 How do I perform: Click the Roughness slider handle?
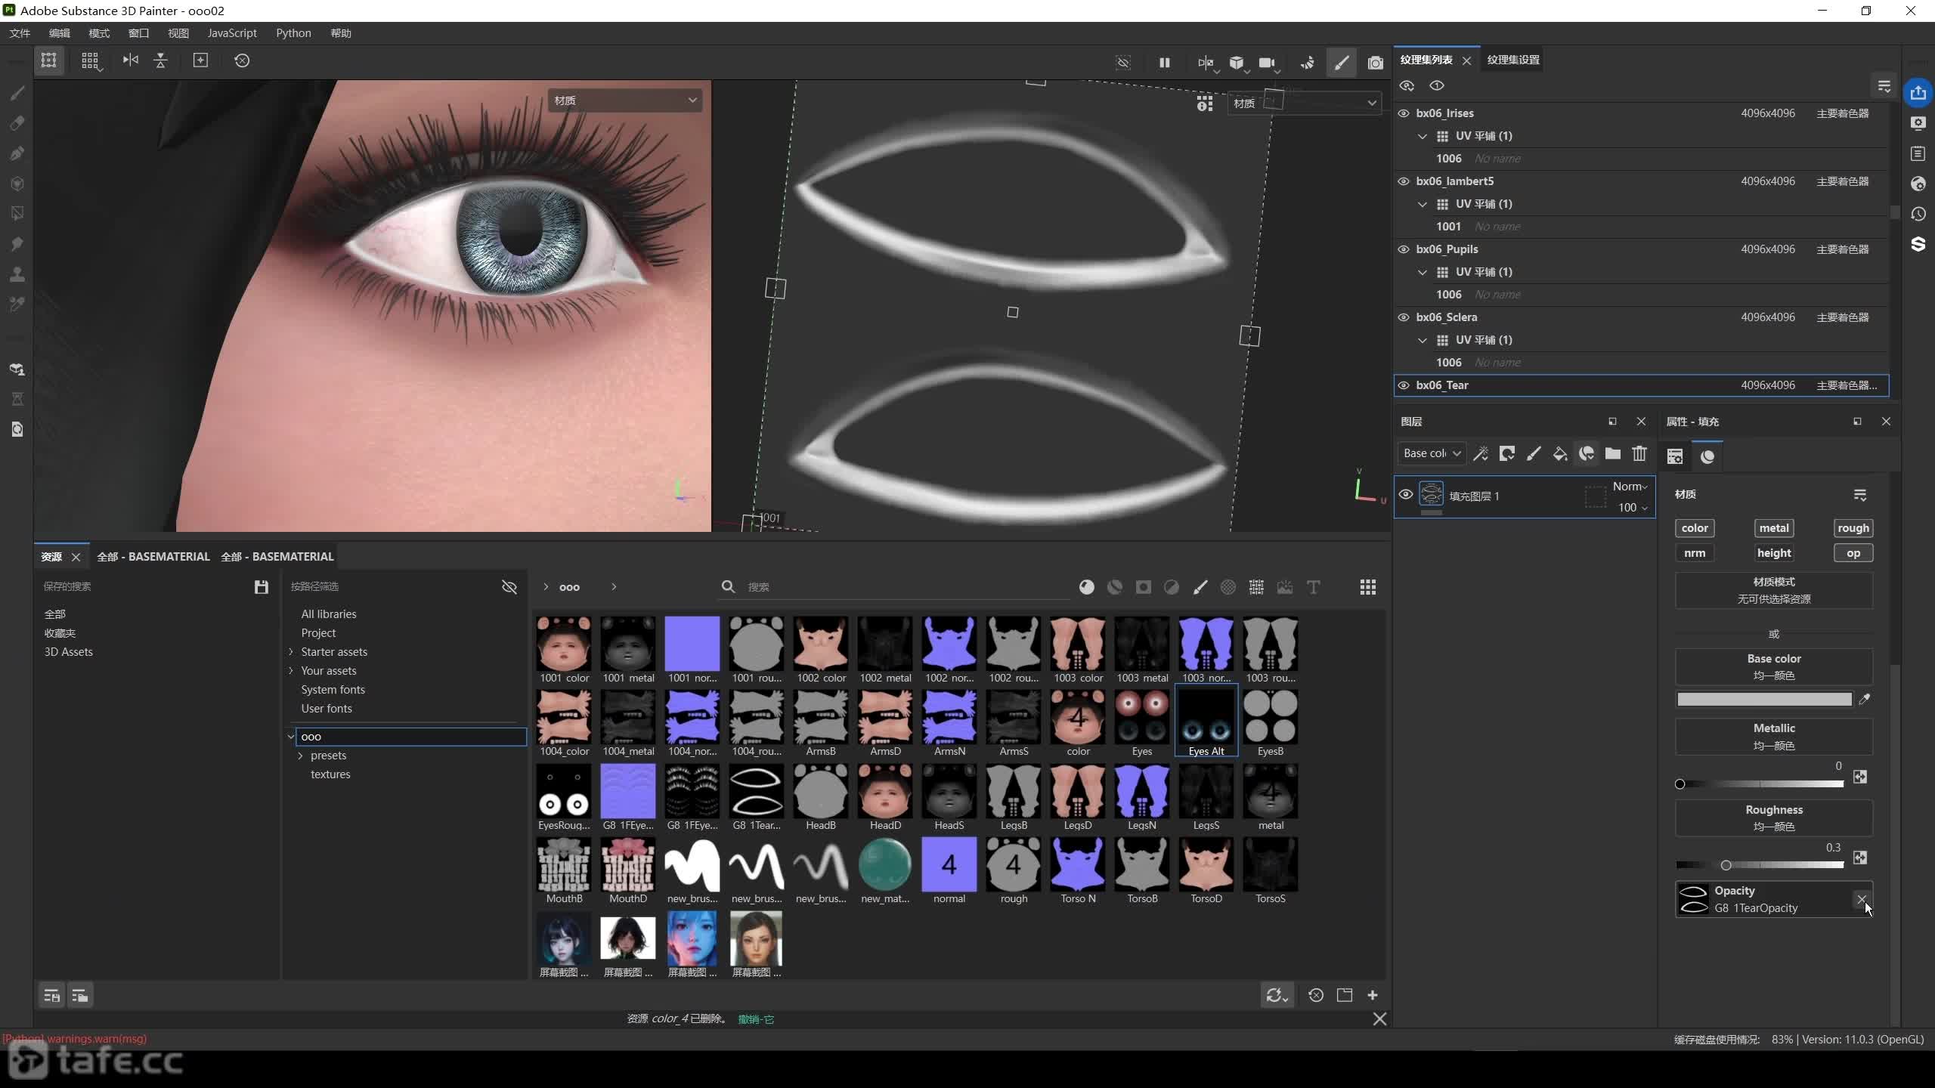1726,865
